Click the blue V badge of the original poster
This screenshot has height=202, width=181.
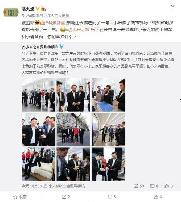coord(62,47)
